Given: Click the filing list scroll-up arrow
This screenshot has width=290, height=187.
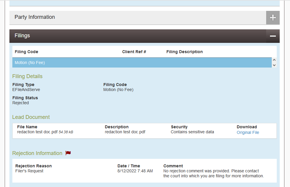Looking at the screenshot, I should point(274,60).
